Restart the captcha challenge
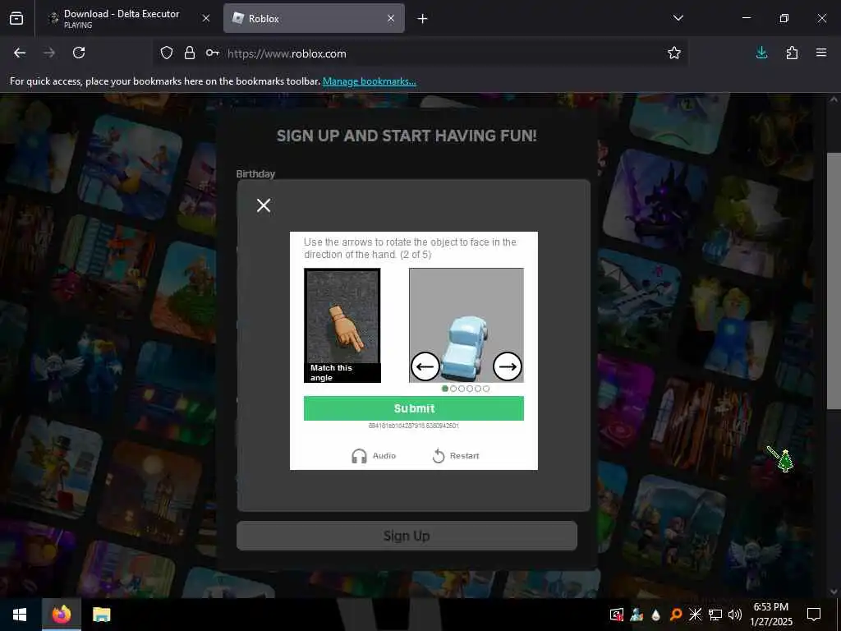 pos(456,455)
